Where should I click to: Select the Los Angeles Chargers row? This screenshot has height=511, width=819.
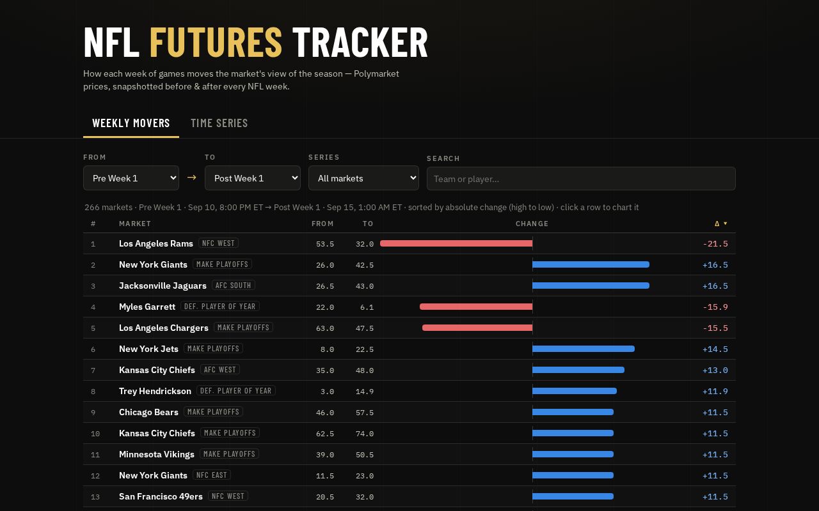click(x=409, y=328)
